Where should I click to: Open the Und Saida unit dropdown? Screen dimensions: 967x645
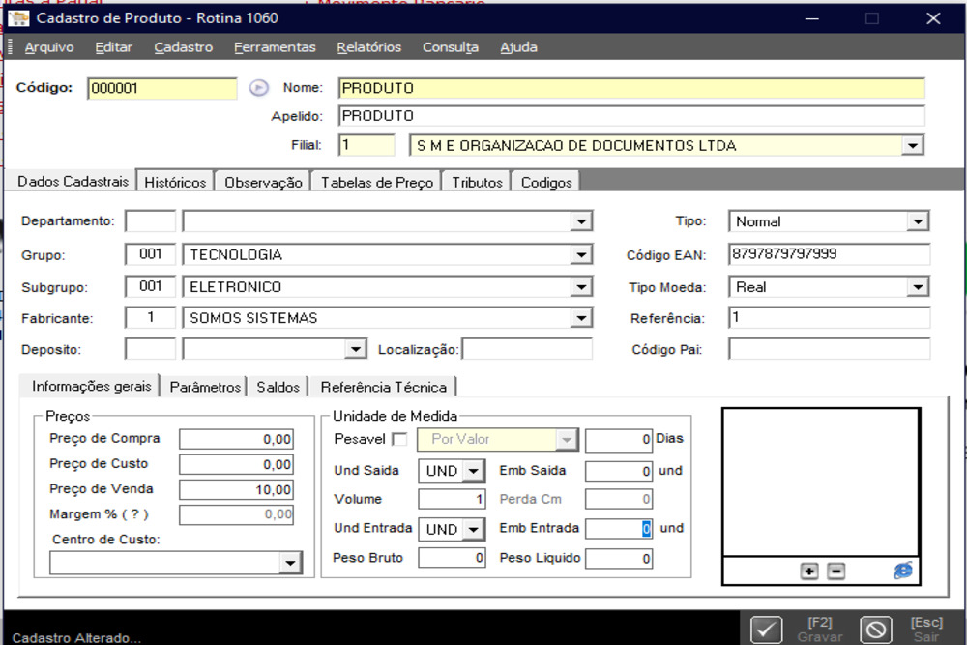point(473,471)
